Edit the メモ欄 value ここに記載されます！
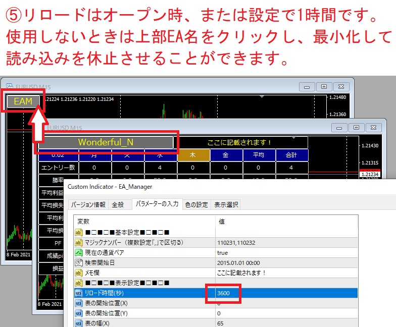 tap(286, 272)
